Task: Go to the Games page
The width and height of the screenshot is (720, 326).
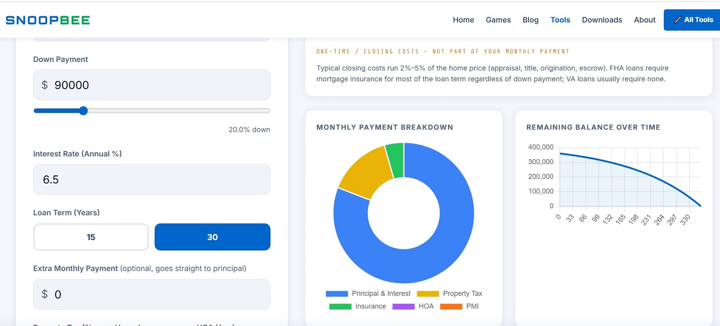Action: click(498, 20)
